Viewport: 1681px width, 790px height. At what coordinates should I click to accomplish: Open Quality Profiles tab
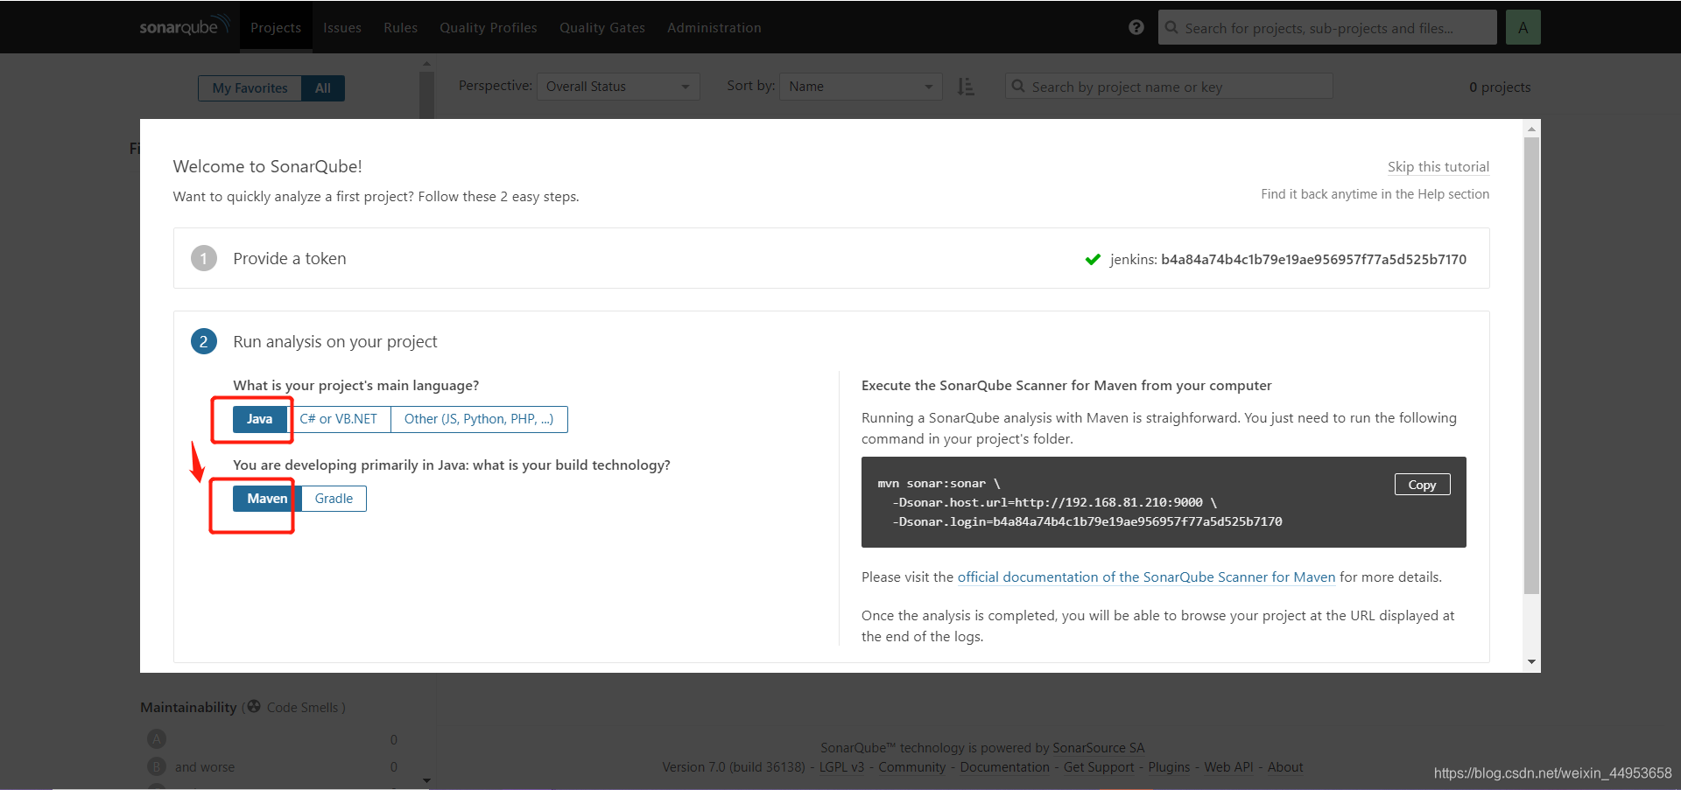(x=489, y=27)
